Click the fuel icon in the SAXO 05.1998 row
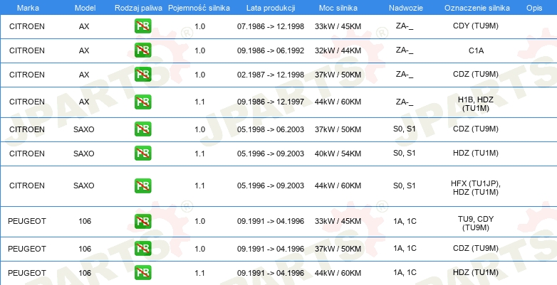 [x=142, y=129]
